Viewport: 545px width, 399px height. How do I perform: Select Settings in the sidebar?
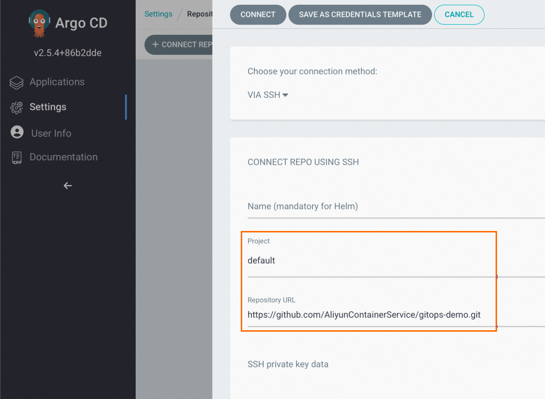click(48, 107)
